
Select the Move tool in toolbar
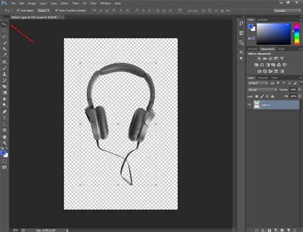4,24
